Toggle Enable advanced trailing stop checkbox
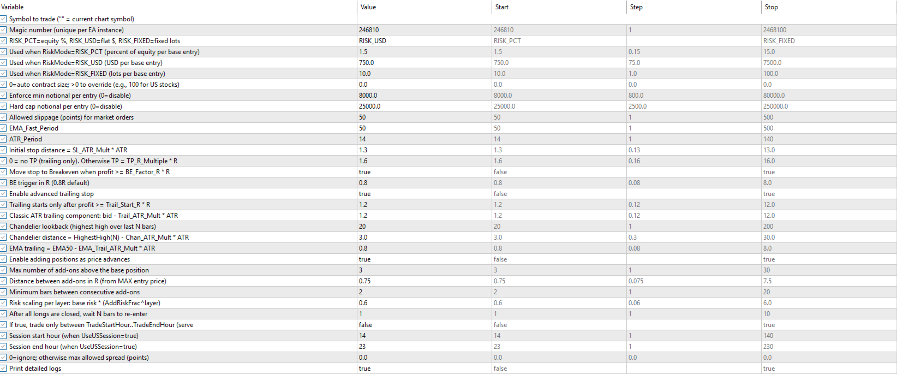 click(x=3, y=194)
